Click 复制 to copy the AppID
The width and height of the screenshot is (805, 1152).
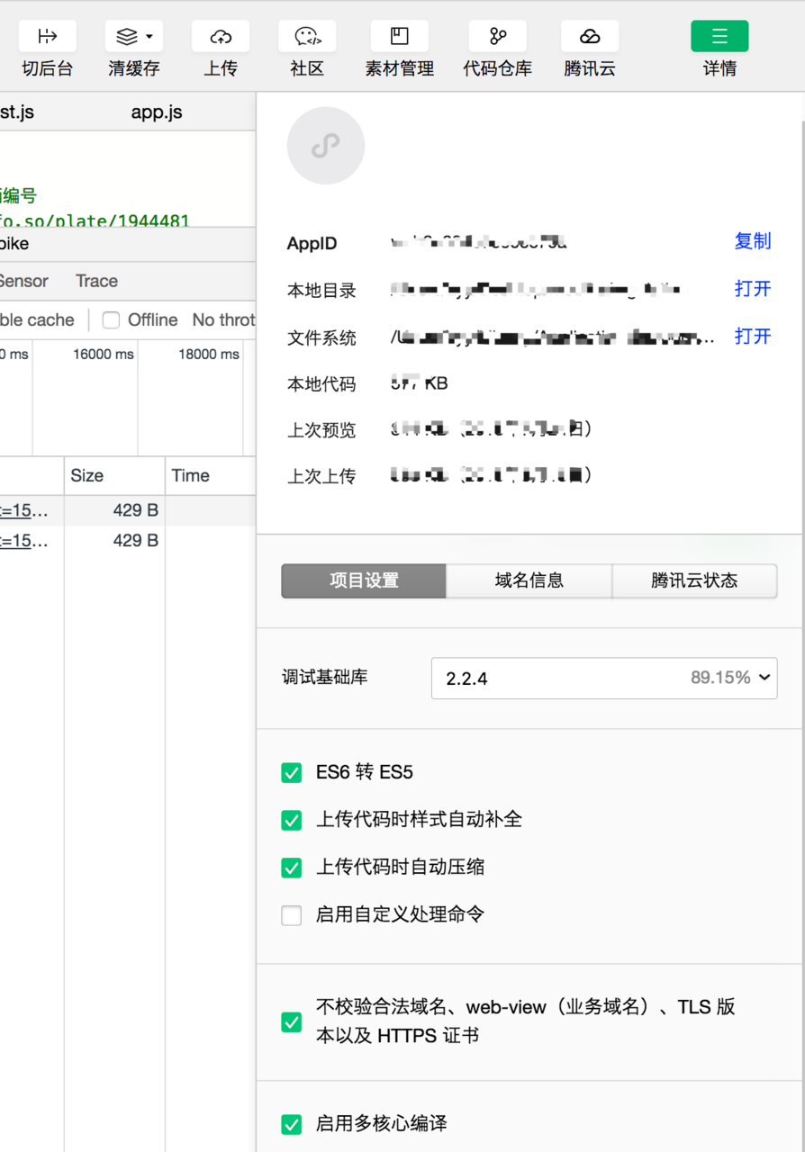[752, 241]
